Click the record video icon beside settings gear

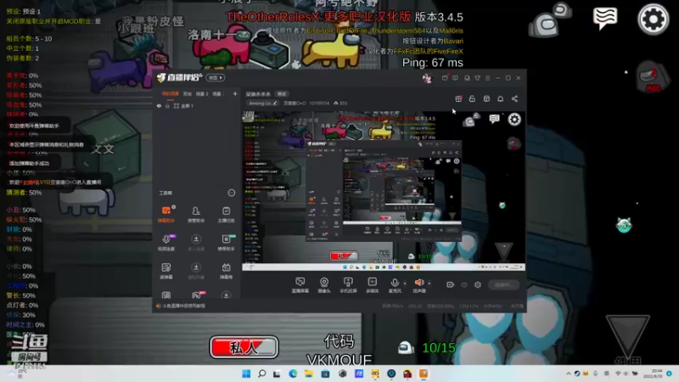coord(451,284)
